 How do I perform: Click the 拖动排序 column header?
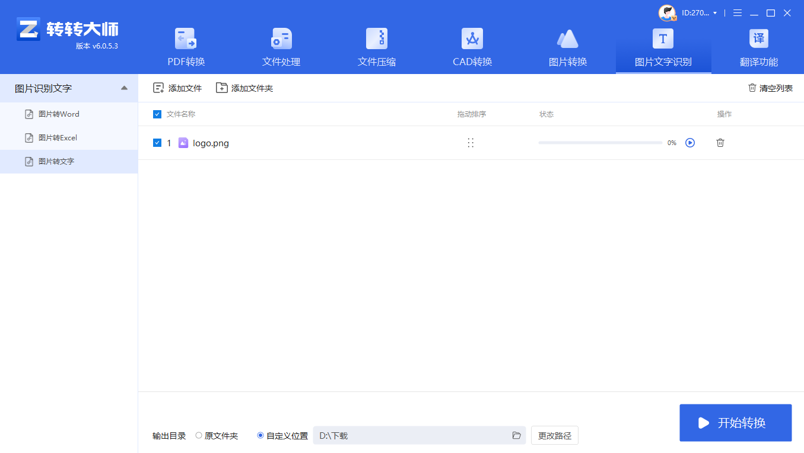tap(472, 114)
